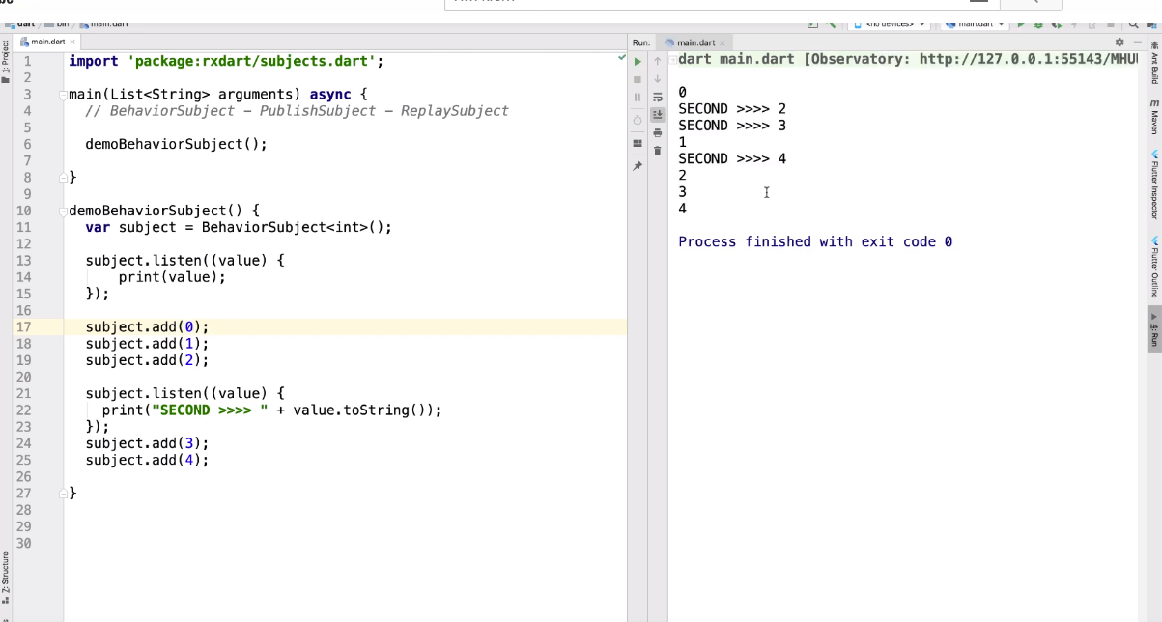Select the main.dart tab in Run panel
This screenshot has height=622, width=1162.
coord(695,42)
